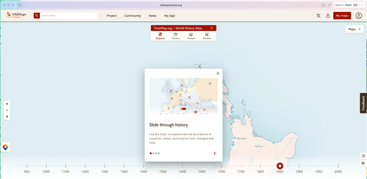The image size is (367, 179).
Task: Zoom in with the plus button
Action: click(7, 104)
